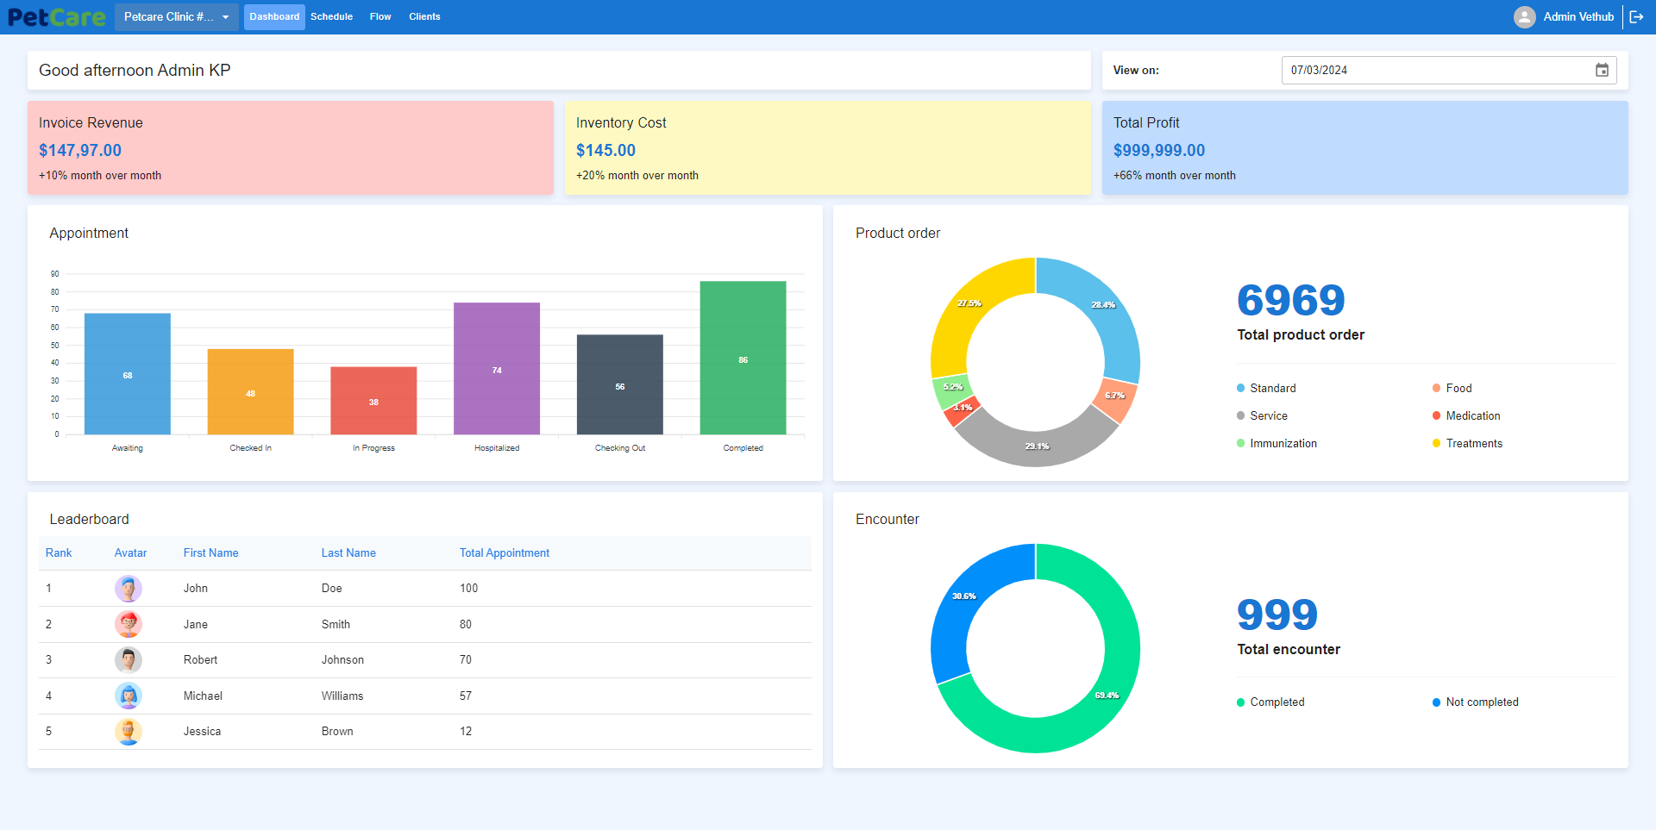Click the +66% month over month text

[x=1175, y=176]
